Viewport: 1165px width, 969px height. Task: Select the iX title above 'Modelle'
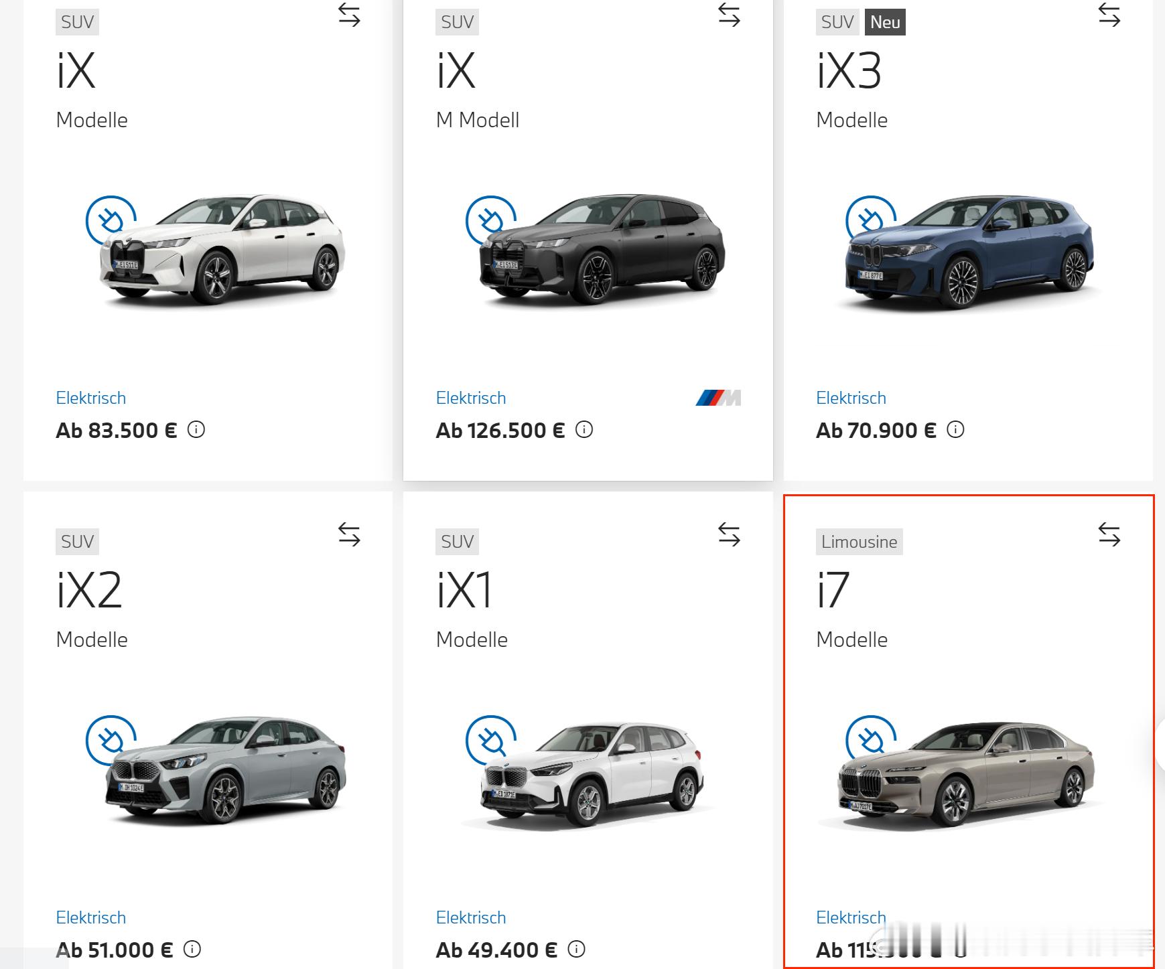pyautogui.click(x=76, y=71)
